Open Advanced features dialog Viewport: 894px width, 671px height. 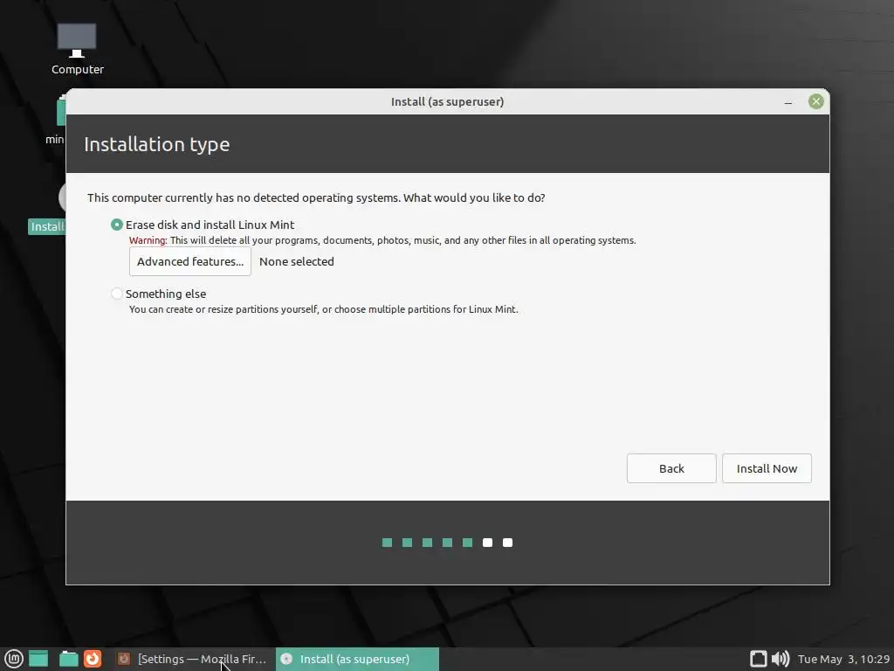(x=189, y=261)
